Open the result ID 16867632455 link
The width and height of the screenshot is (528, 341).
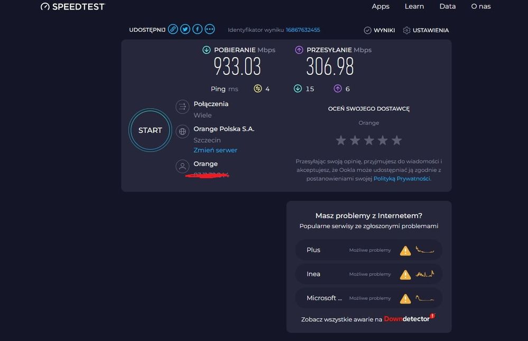pyautogui.click(x=303, y=30)
